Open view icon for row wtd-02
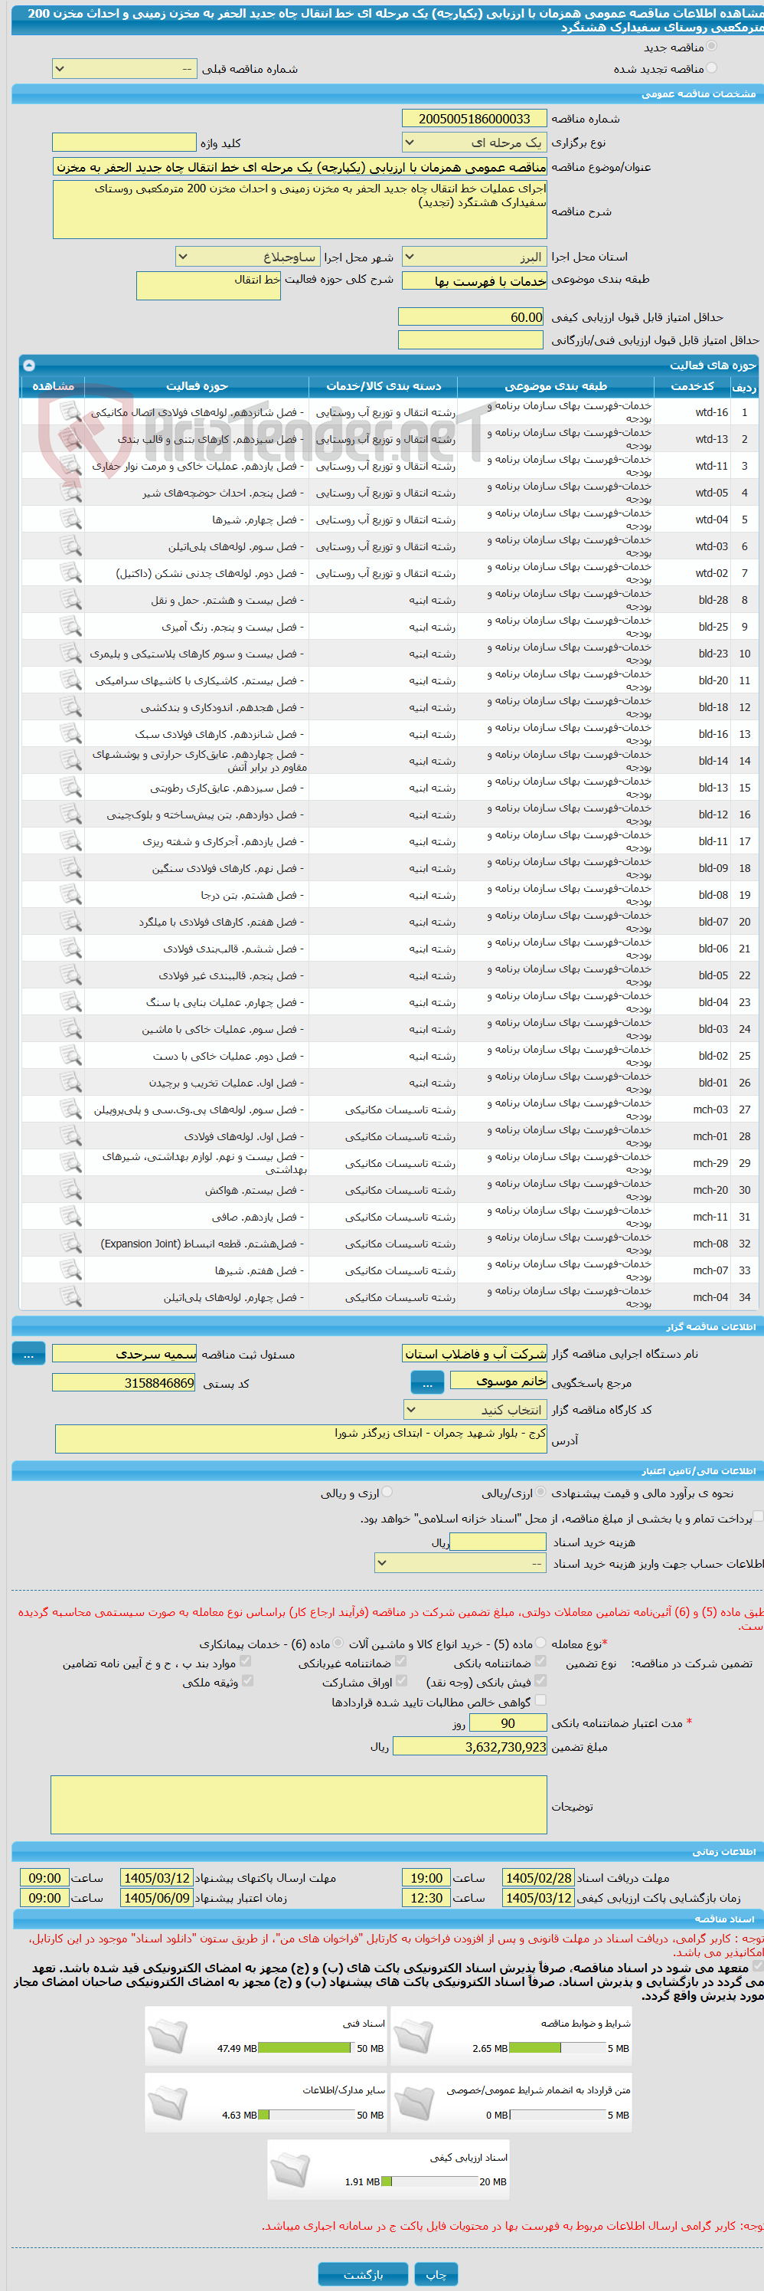 point(70,573)
